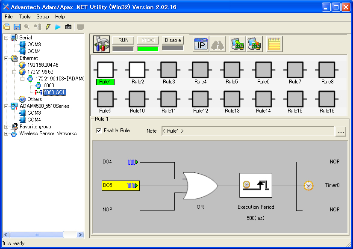
Task: Select the Rule1 block icon
Action: click(x=105, y=70)
